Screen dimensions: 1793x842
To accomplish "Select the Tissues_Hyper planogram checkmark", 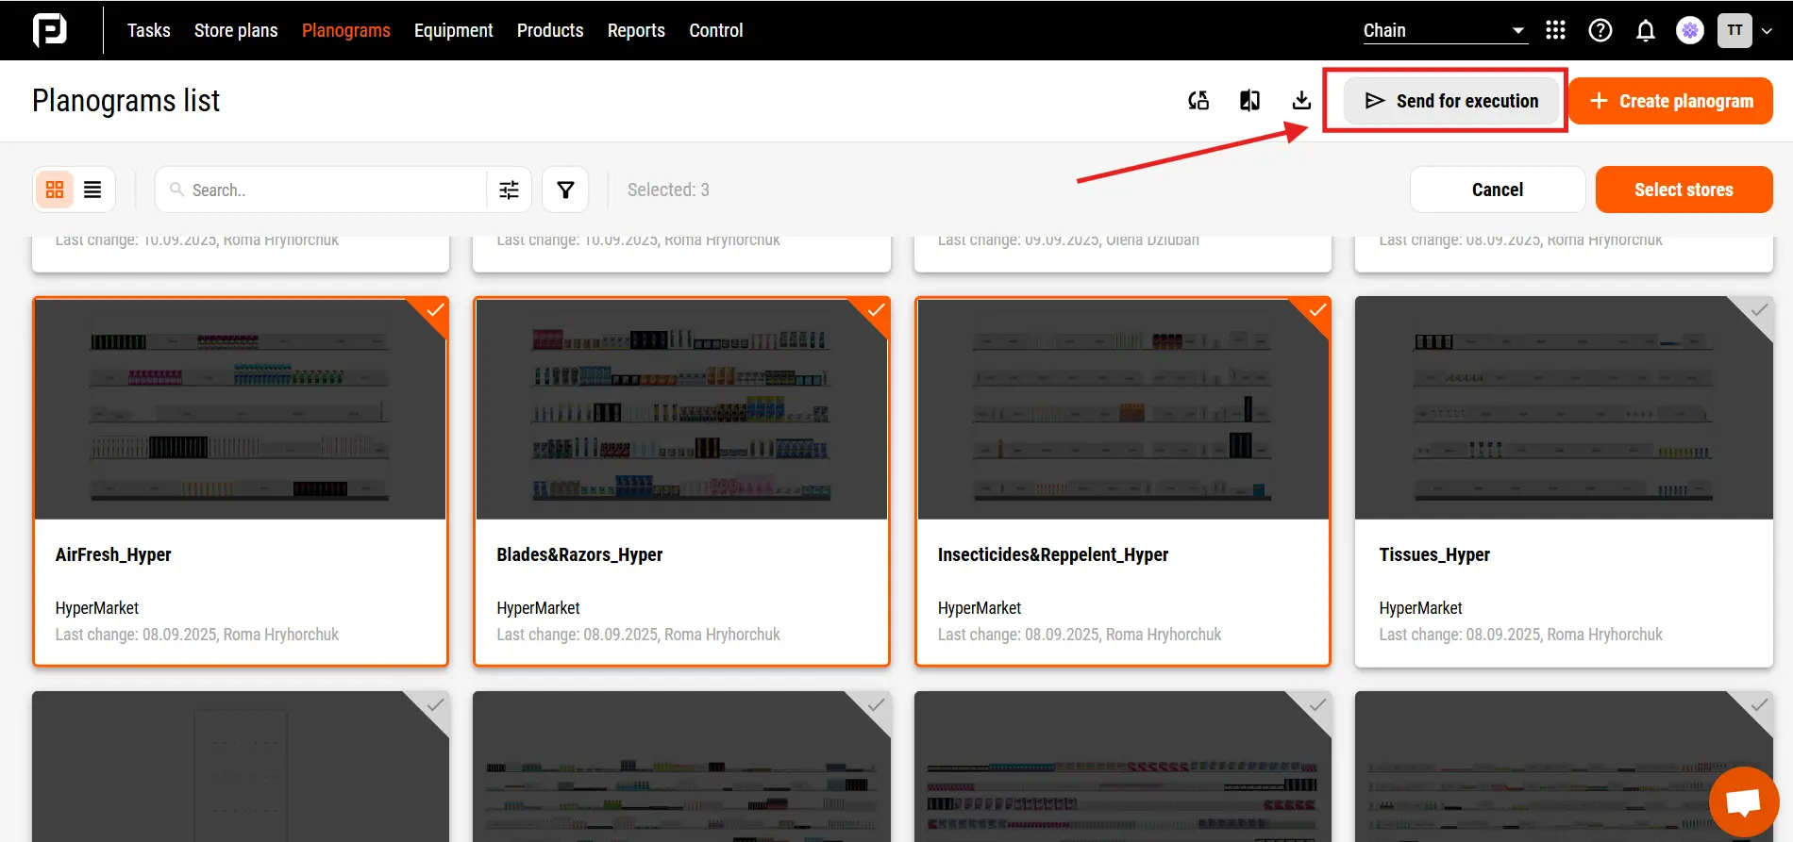I will click(x=1759, y=310).
